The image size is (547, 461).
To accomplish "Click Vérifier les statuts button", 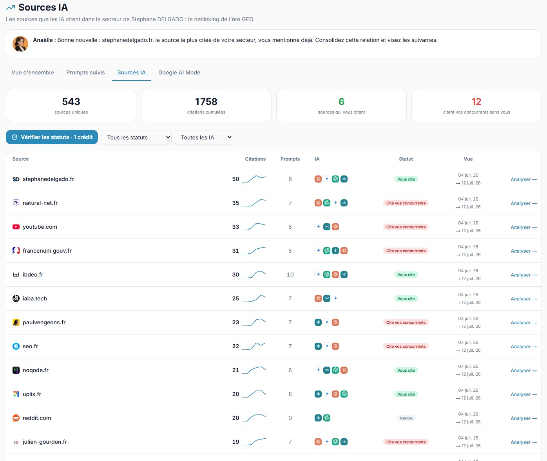I will click(x=52, y=137).
